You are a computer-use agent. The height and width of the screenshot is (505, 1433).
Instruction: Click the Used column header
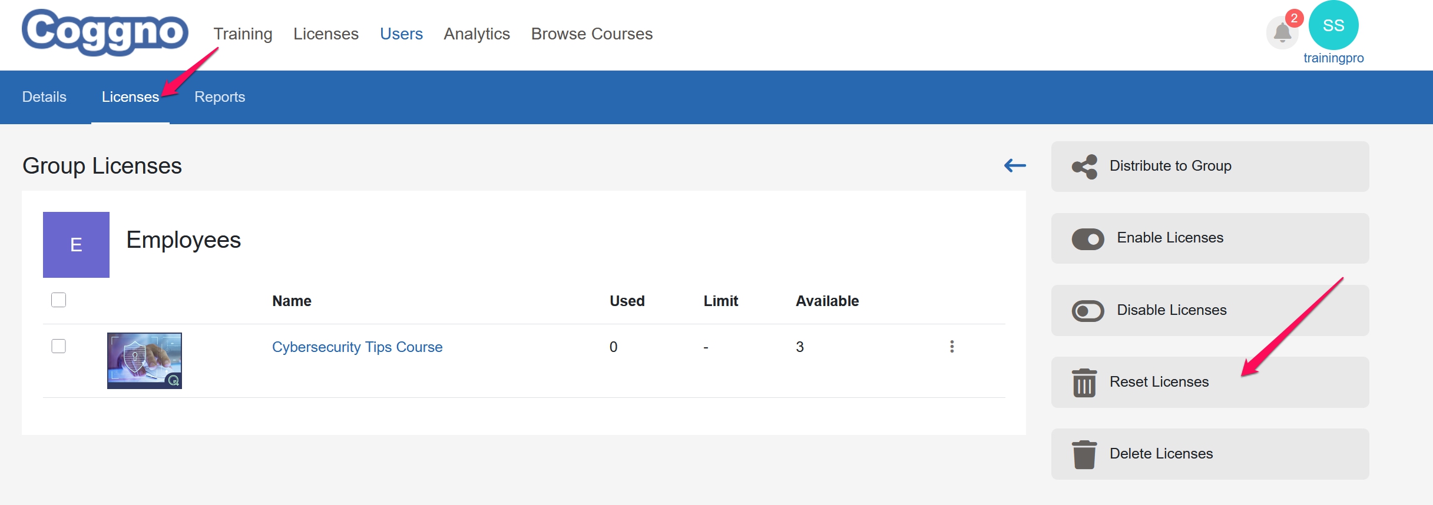click(627, 301)
